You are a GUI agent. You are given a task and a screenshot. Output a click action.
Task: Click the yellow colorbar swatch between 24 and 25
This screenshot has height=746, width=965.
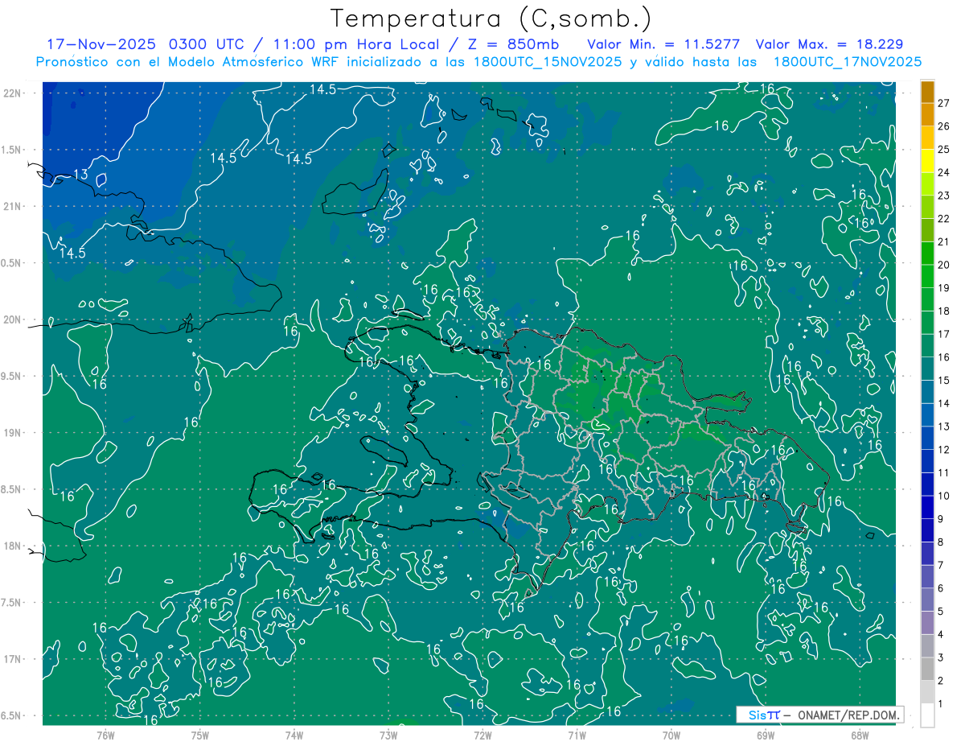tap(927, 161)
